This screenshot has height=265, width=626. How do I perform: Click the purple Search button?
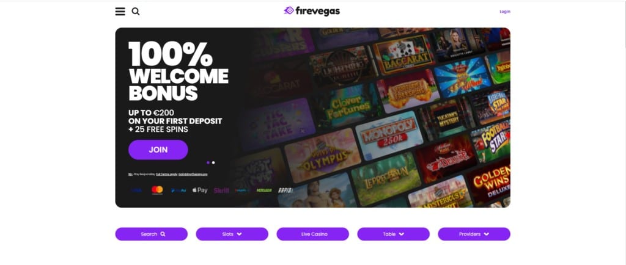tap(152, 234)
